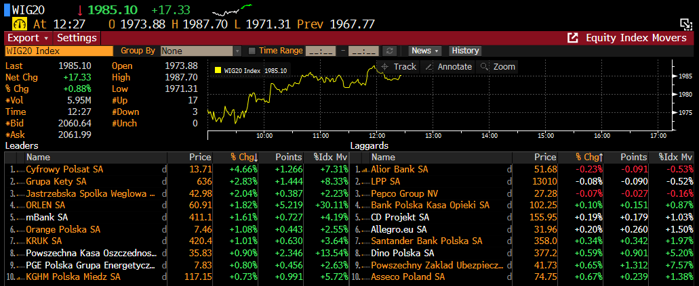Click the crosshair Track icon on chart
The height and width of the screenshot is (286, 699).
coord(384,67)
